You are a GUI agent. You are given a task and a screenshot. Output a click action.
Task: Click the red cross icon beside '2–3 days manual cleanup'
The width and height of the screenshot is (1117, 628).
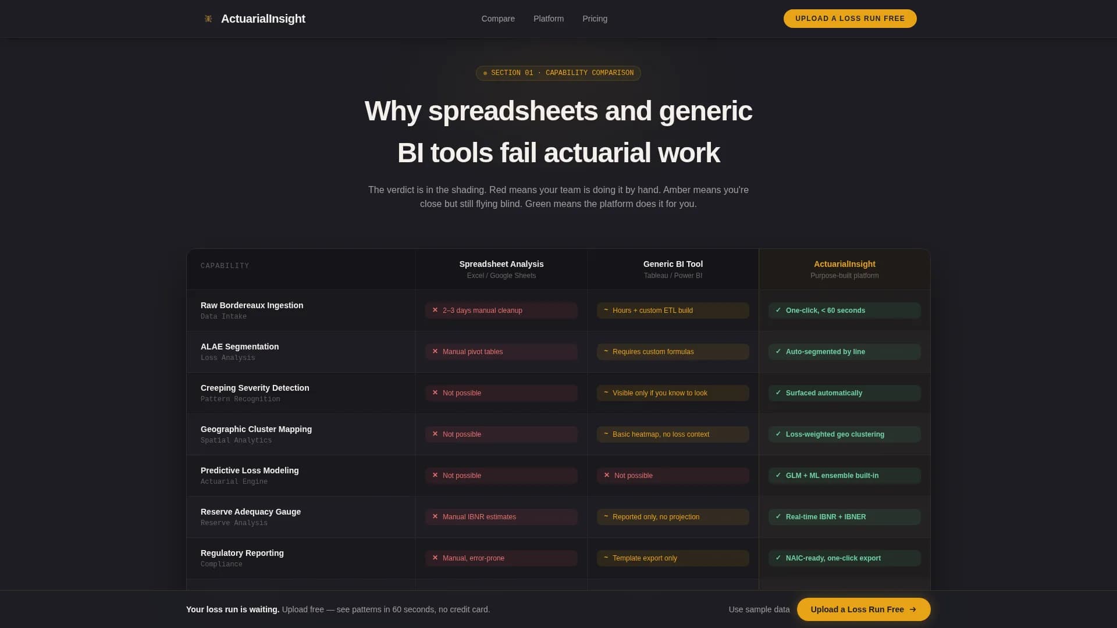pyautogui.click(x=435, y=311)
